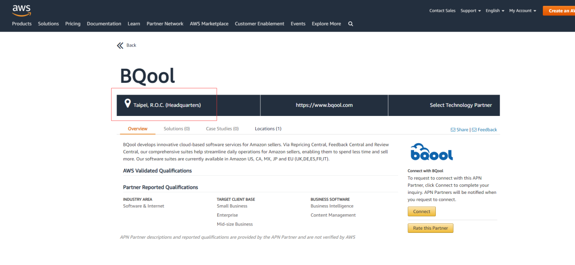Click the Back double-chevron icon
Screen dimensions: 575x265
click(x=120, y=45)
